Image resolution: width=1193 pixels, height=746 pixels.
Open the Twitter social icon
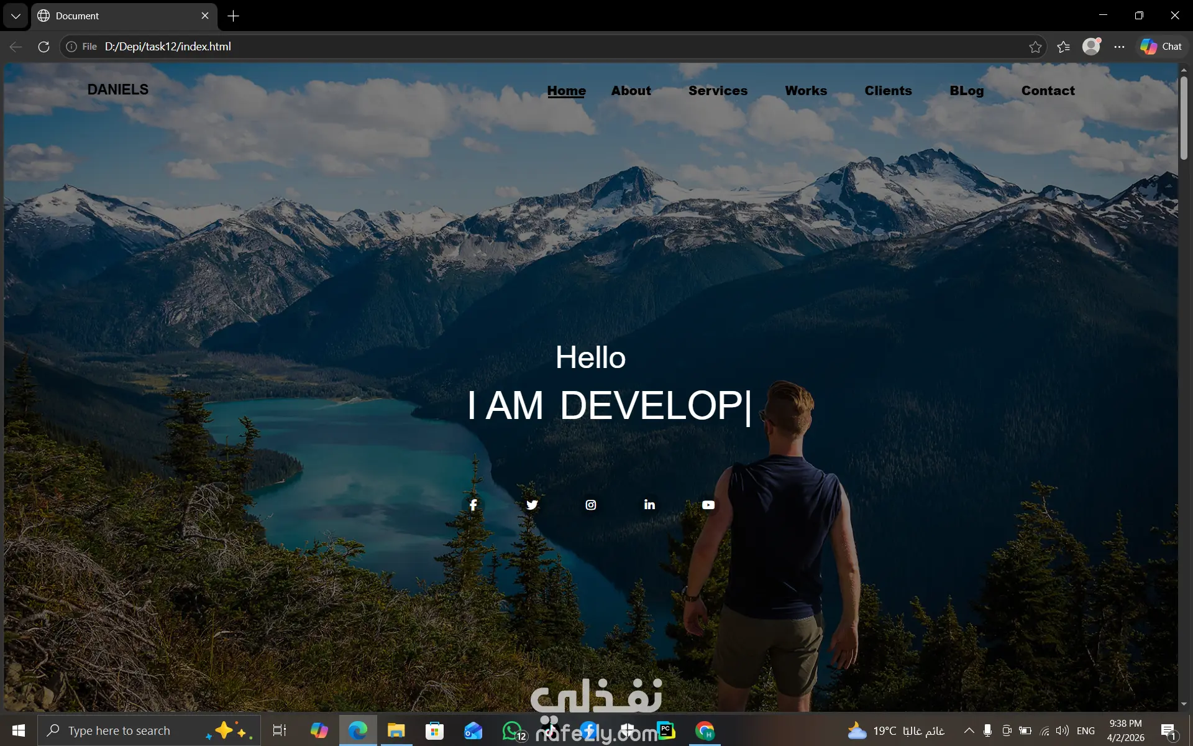(532, 505)
